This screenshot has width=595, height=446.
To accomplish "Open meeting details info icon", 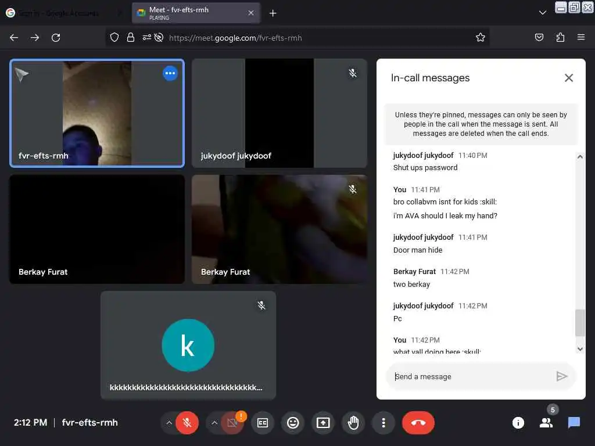I will 518,423.
